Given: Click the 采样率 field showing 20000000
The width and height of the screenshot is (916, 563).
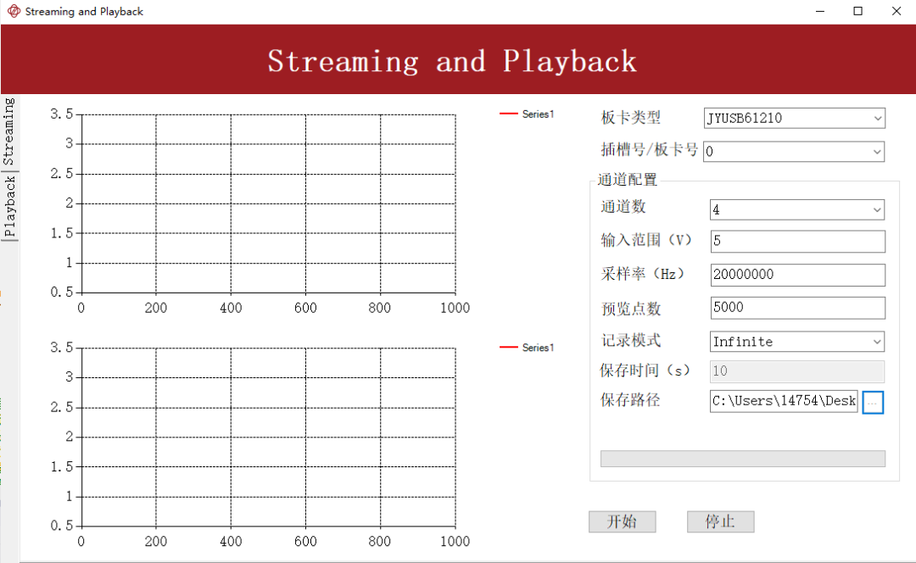Looking at the screenshot, I should click(x=797, y=274).
